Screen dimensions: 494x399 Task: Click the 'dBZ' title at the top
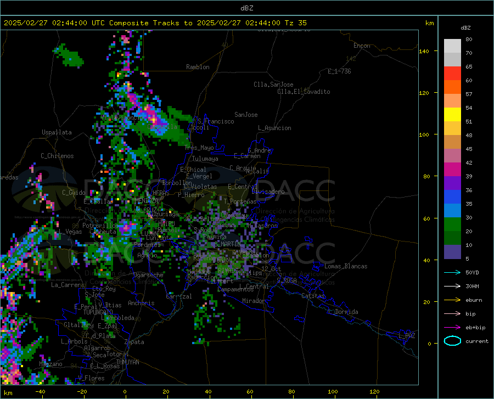[x=246, y=8]
